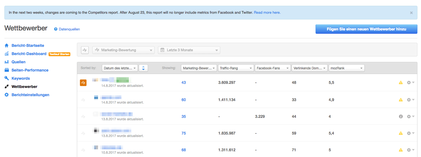Viewport: 421px width, 157px height.
Task: Click Fügen Sie einen neuen Wettbewerber hinzu
Action: 366,29
